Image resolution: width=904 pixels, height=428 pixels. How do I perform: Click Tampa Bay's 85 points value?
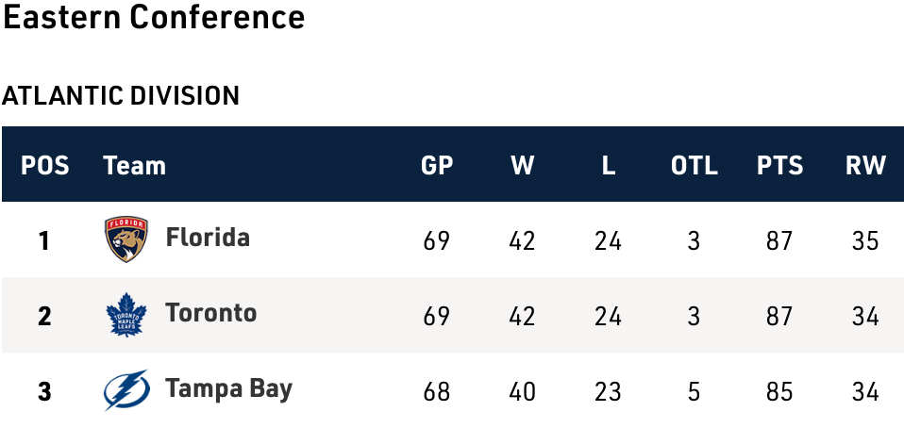(x=779, y=391)
